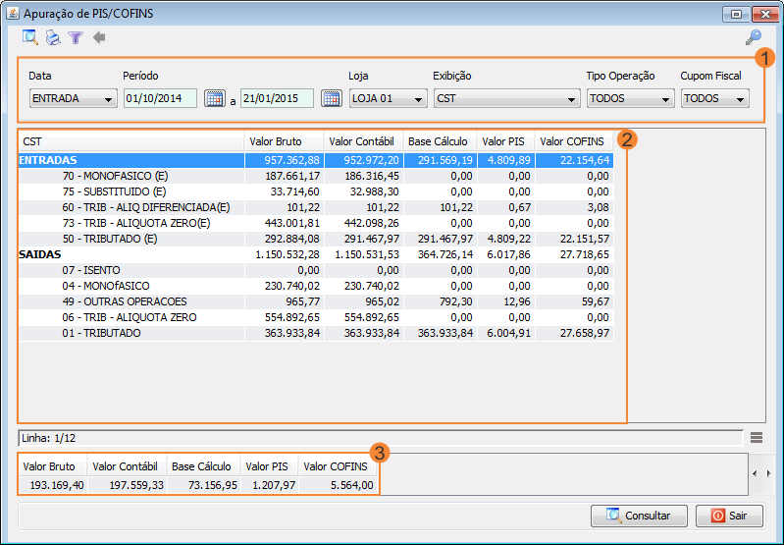
Task: Click ENTRADAS Valor Bruto cell 957.362,88
Action: point(284,160)
